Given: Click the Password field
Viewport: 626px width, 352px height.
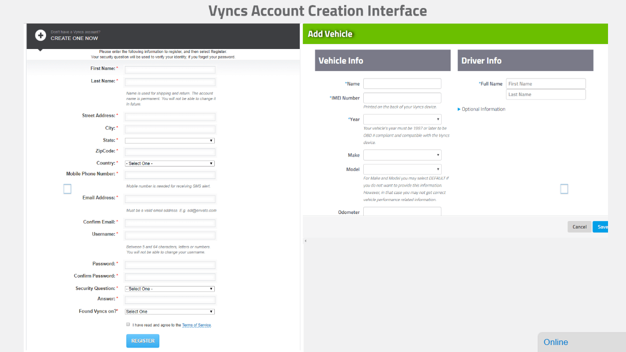Looking at the screenshot, I should click(170, 265).
